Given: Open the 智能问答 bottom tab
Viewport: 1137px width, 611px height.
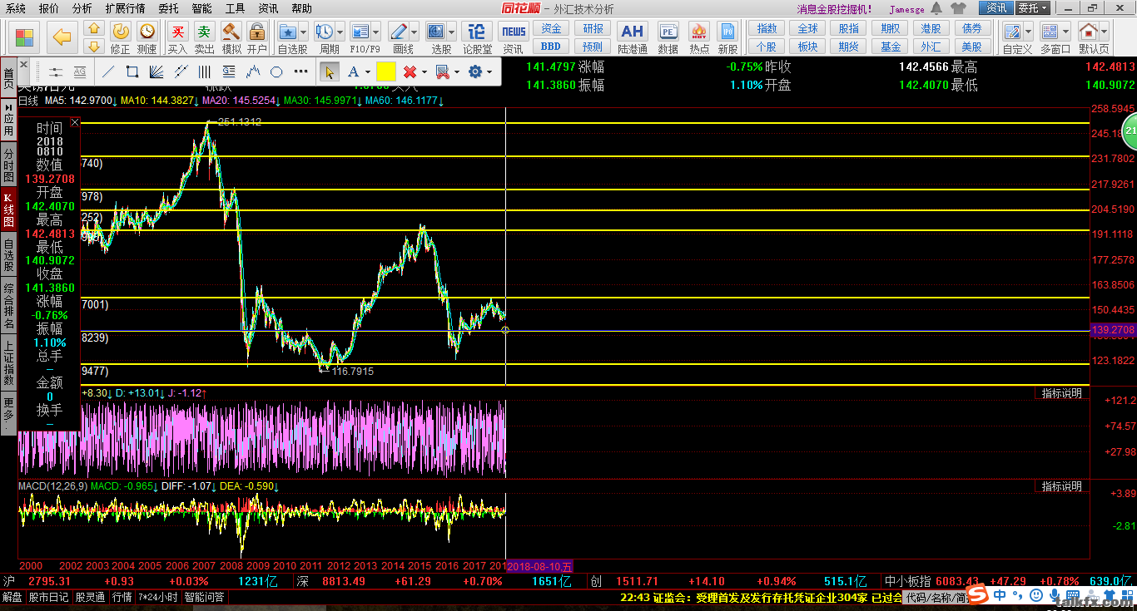Looking at the screenshot, I should coord(204,597).
